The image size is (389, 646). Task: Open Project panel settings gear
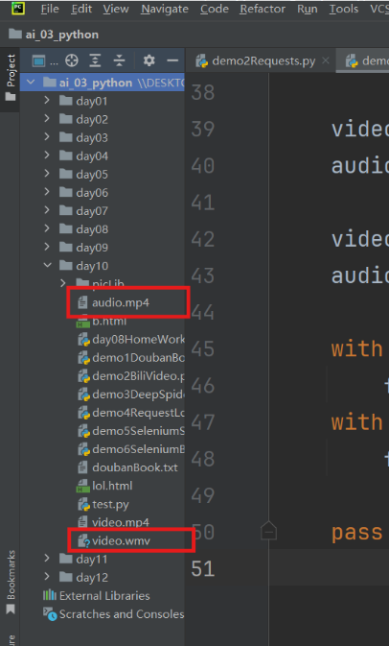click(x=149, y=61)
